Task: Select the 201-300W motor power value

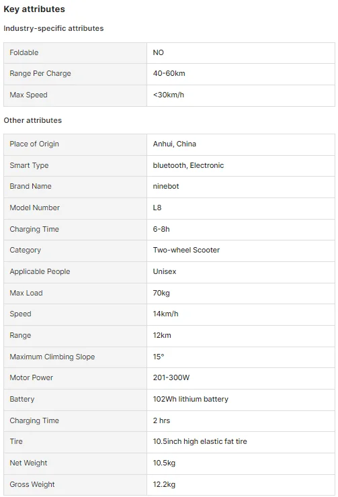Action: click(171, 378)
